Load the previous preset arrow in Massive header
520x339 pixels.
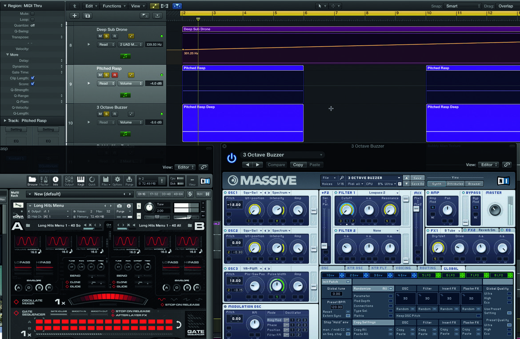[x=247, y=165]
